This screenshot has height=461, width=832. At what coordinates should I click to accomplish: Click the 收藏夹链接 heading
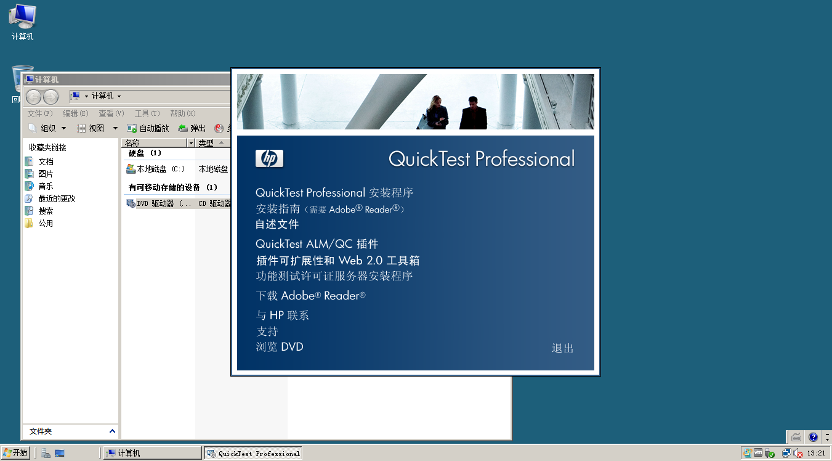tap(47, 147)
